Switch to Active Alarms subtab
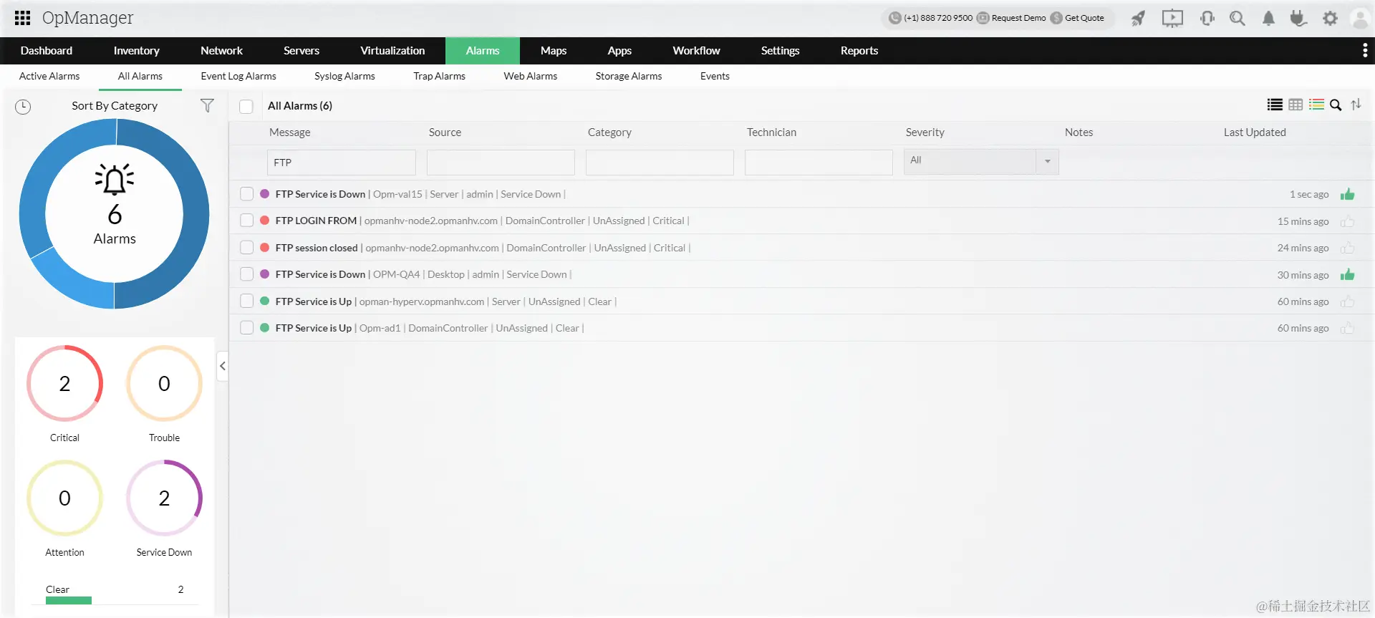Viewport: 1375px width, 618px height. click(x=49, y=76)
